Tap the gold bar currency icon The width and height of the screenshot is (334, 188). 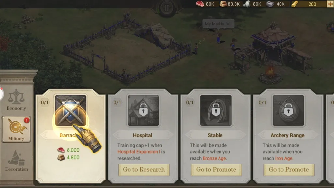(295, 4)
